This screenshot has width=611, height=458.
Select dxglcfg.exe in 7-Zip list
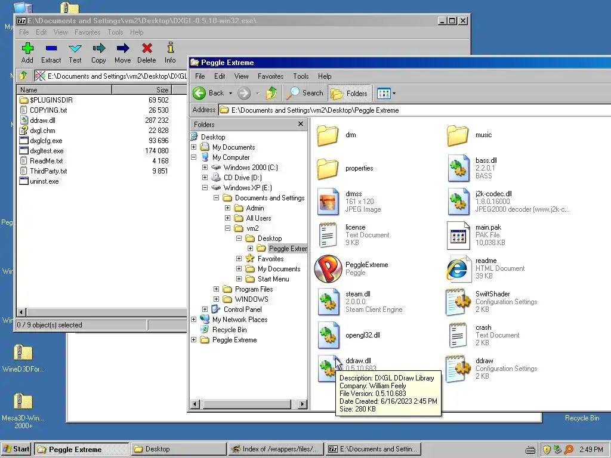46,141
